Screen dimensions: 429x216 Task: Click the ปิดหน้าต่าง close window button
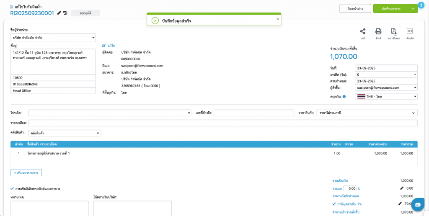point(354,8)
